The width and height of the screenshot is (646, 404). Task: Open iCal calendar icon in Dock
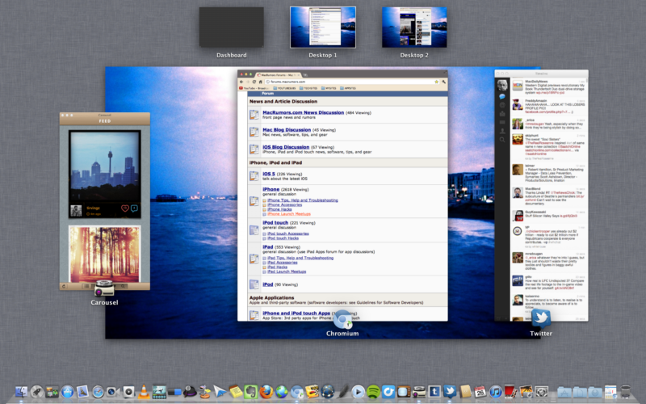(x=480, y=392)
